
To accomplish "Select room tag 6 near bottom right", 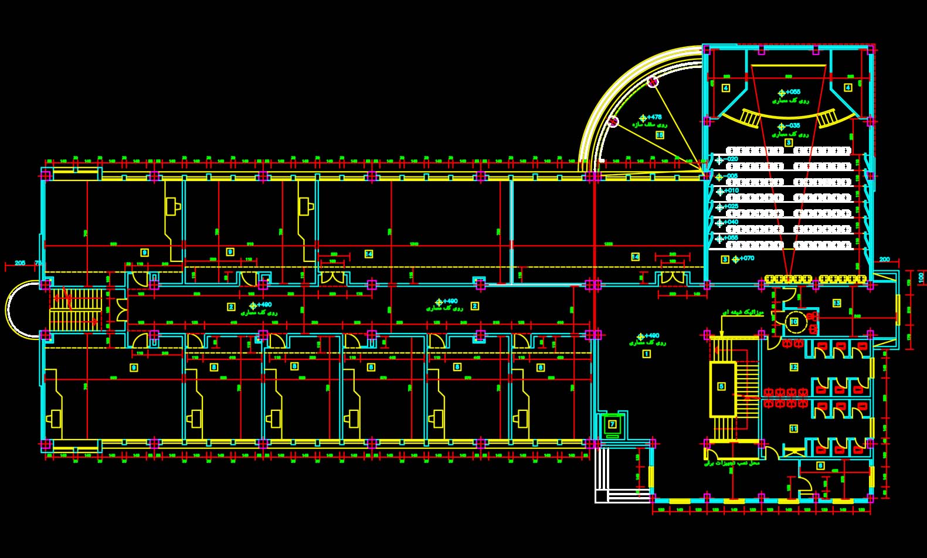I will coord(820,466).
